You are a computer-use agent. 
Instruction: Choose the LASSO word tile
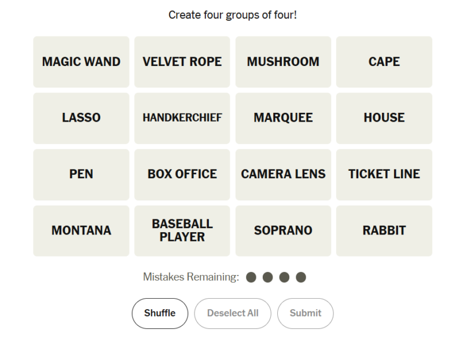[x=81, y=118]
